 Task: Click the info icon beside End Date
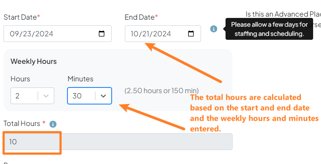tap(214, 29)
